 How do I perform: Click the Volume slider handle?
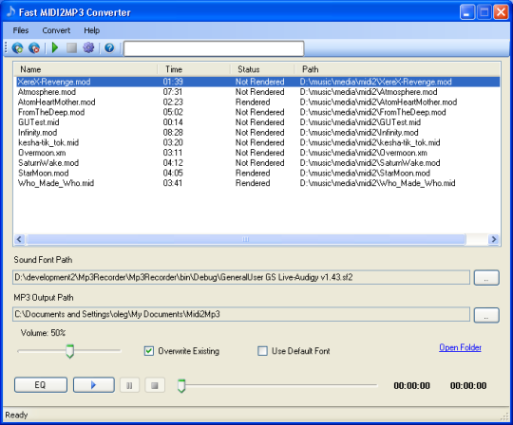pos(69,351)
